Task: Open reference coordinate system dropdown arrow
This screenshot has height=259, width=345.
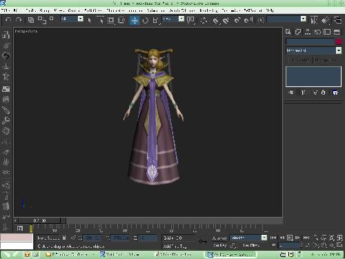Action: 181,19
